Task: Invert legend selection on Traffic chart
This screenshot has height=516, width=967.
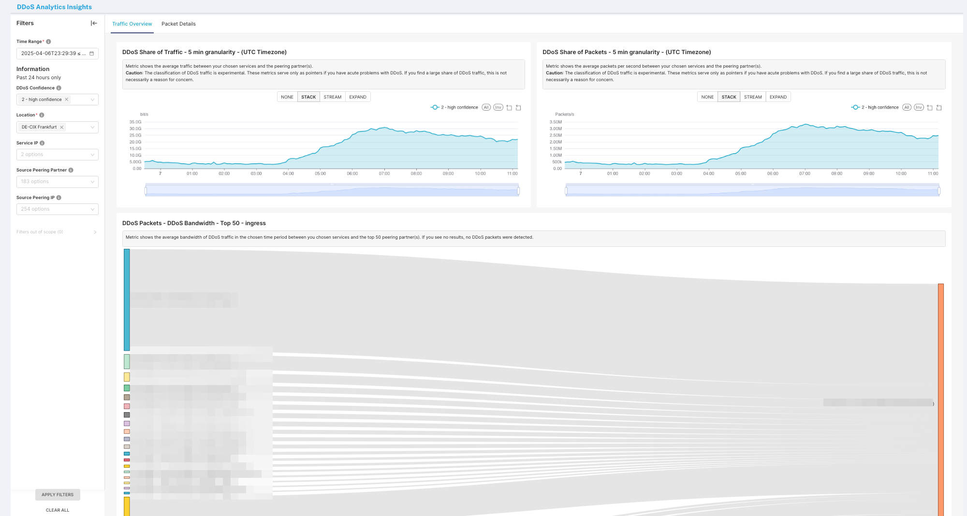Action: point(498,107)
